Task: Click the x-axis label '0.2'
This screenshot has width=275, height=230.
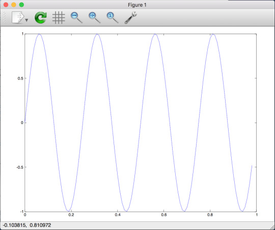Action: [x=71, y=215]
